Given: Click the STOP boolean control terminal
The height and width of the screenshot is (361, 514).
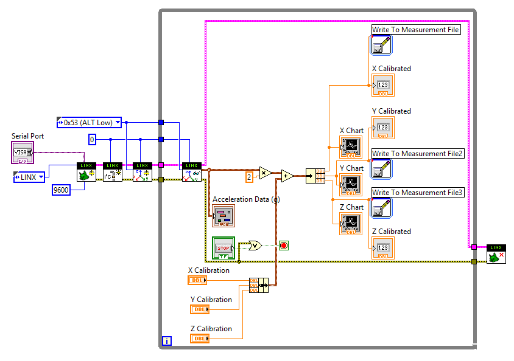Looking at the screenshot, I should tap(224, 248).
